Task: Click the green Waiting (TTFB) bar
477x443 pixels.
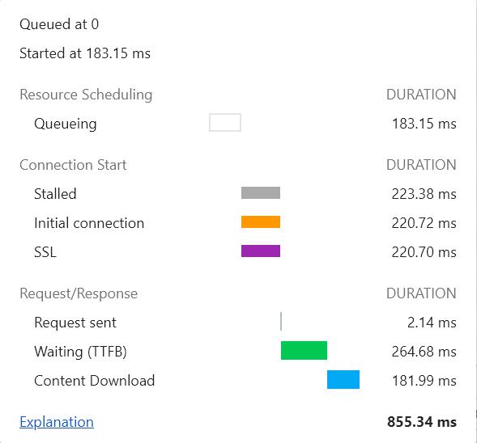Action: coord(304,350)
